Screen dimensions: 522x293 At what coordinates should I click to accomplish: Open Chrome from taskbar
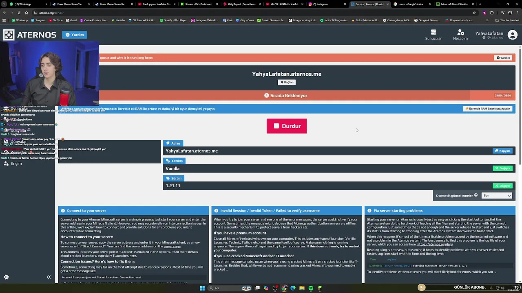284,288
